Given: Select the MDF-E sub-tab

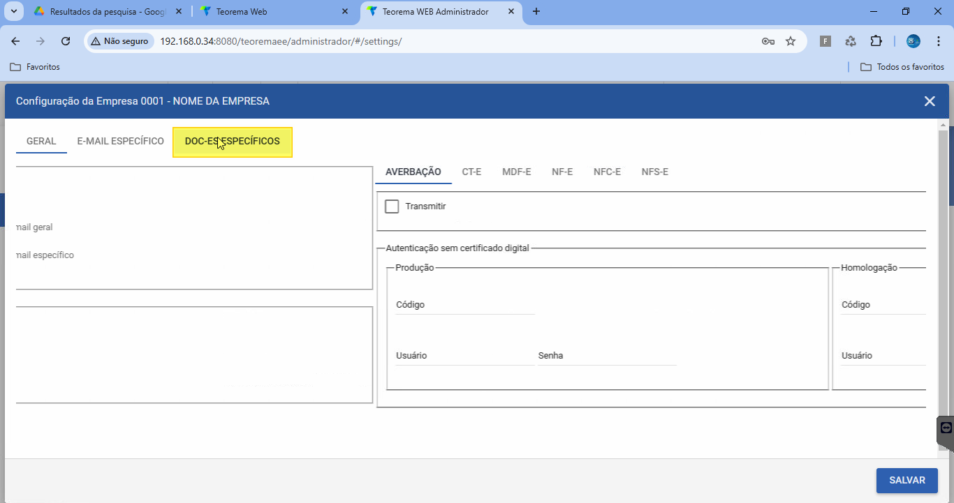Looking at the screenshot, I should pyautogui.click(x=517, y=172).
